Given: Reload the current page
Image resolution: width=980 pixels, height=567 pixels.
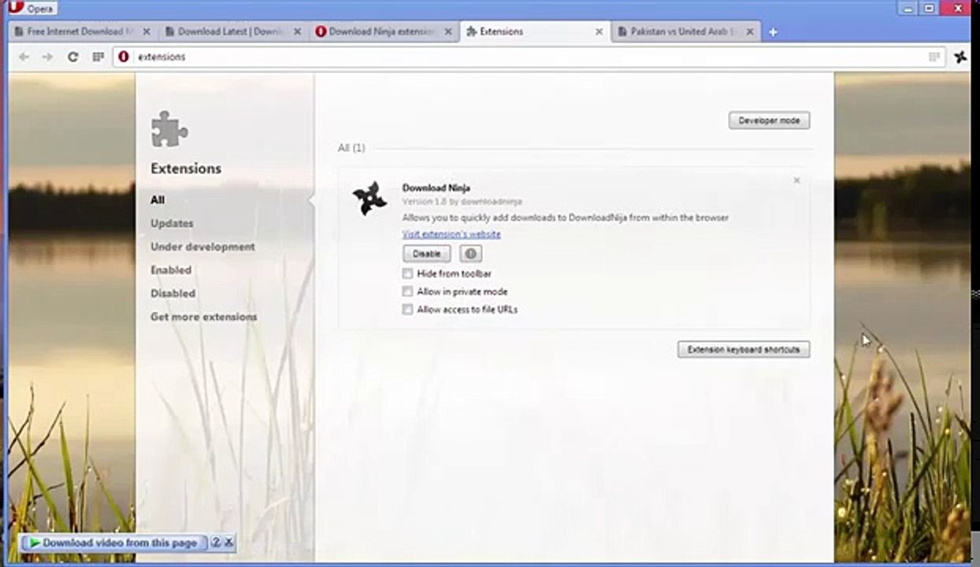Looking at the screenshot, I should tap(72, 57).
